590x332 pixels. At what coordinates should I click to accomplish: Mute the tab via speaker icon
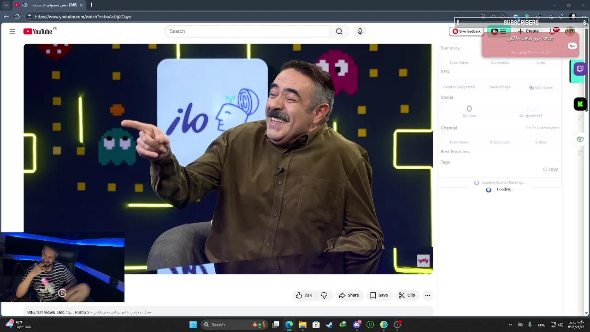25,5
